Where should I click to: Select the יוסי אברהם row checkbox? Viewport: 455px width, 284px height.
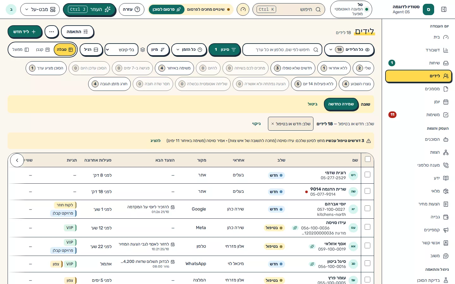click(x=367, y=208)
